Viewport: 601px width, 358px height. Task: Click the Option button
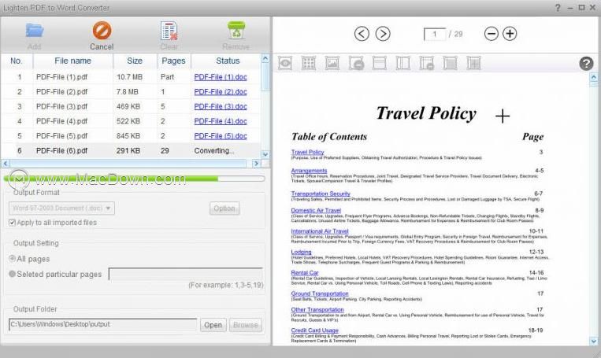click(x=224, y=209)
